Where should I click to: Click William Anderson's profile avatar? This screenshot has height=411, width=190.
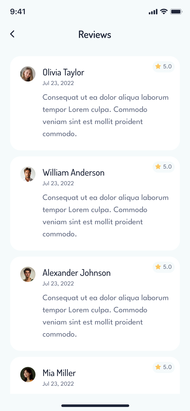(28, 174)
